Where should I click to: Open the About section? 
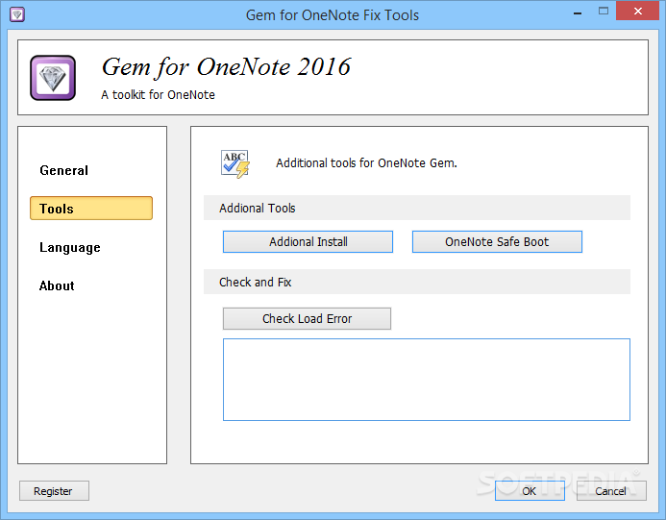[x=57, y=285]
